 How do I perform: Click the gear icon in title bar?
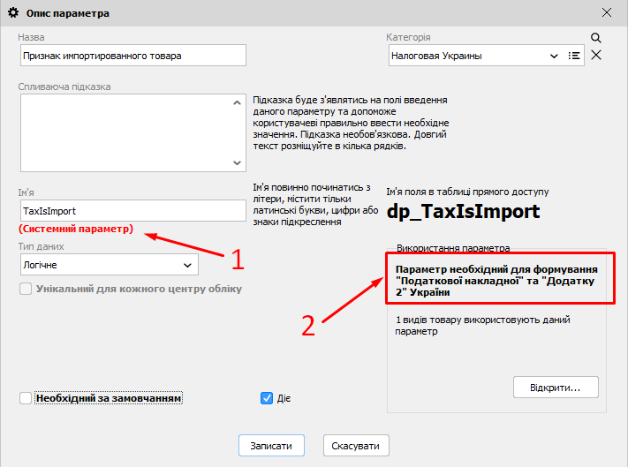tap(13, 13)
